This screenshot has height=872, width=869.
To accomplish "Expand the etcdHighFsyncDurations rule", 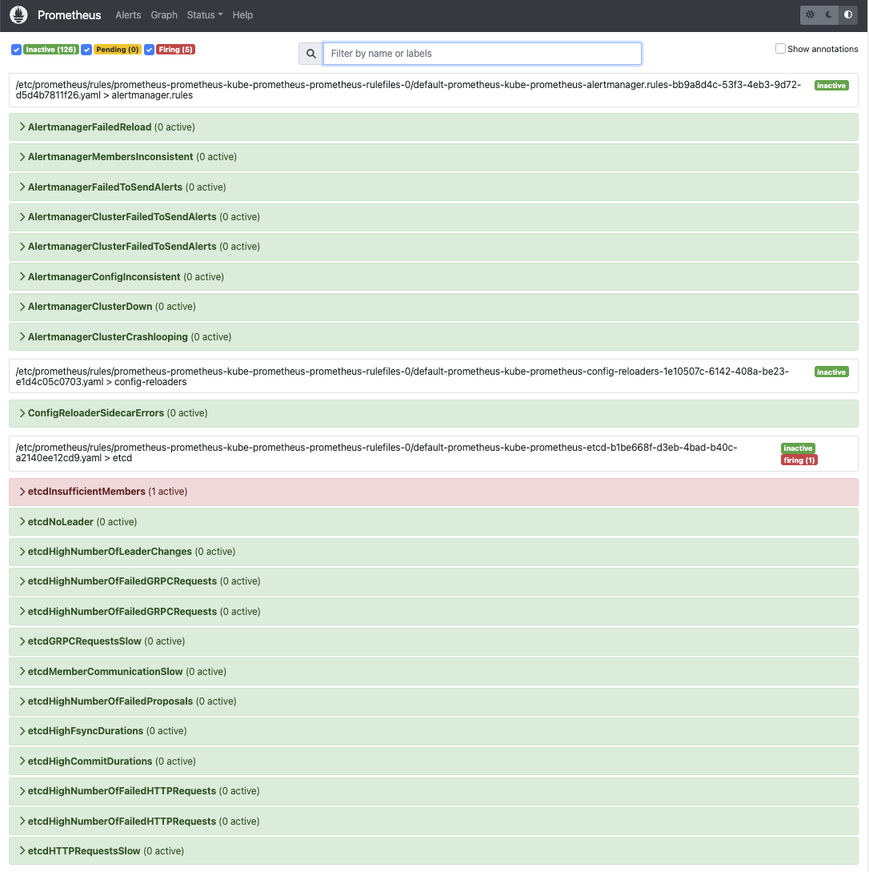I will coord(434,731).
